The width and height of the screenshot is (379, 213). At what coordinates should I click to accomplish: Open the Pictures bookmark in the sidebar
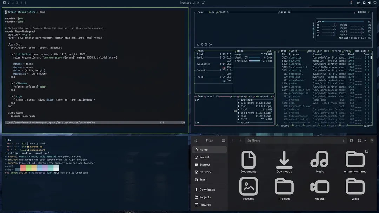(x=209, y=205)
